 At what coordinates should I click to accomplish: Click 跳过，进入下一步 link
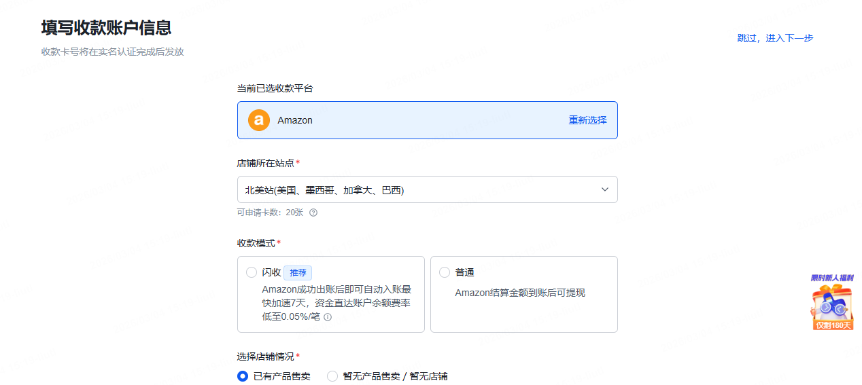775,38
